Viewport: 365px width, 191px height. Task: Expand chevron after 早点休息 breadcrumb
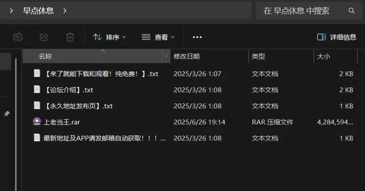click(65, 10)
